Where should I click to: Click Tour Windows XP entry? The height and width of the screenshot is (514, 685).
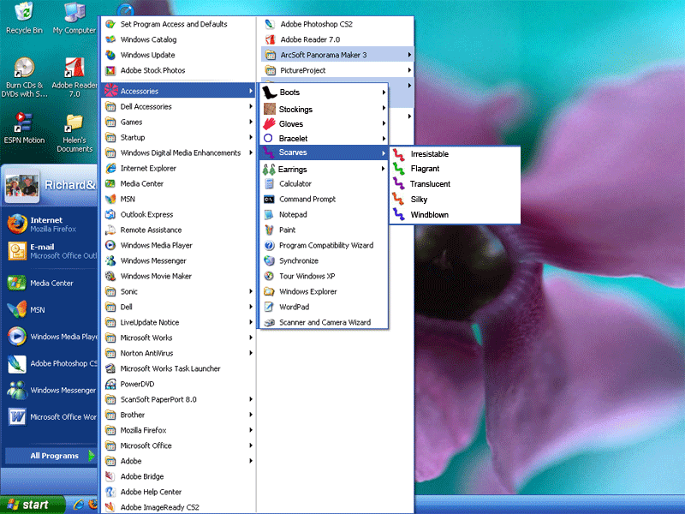point(325,276)
